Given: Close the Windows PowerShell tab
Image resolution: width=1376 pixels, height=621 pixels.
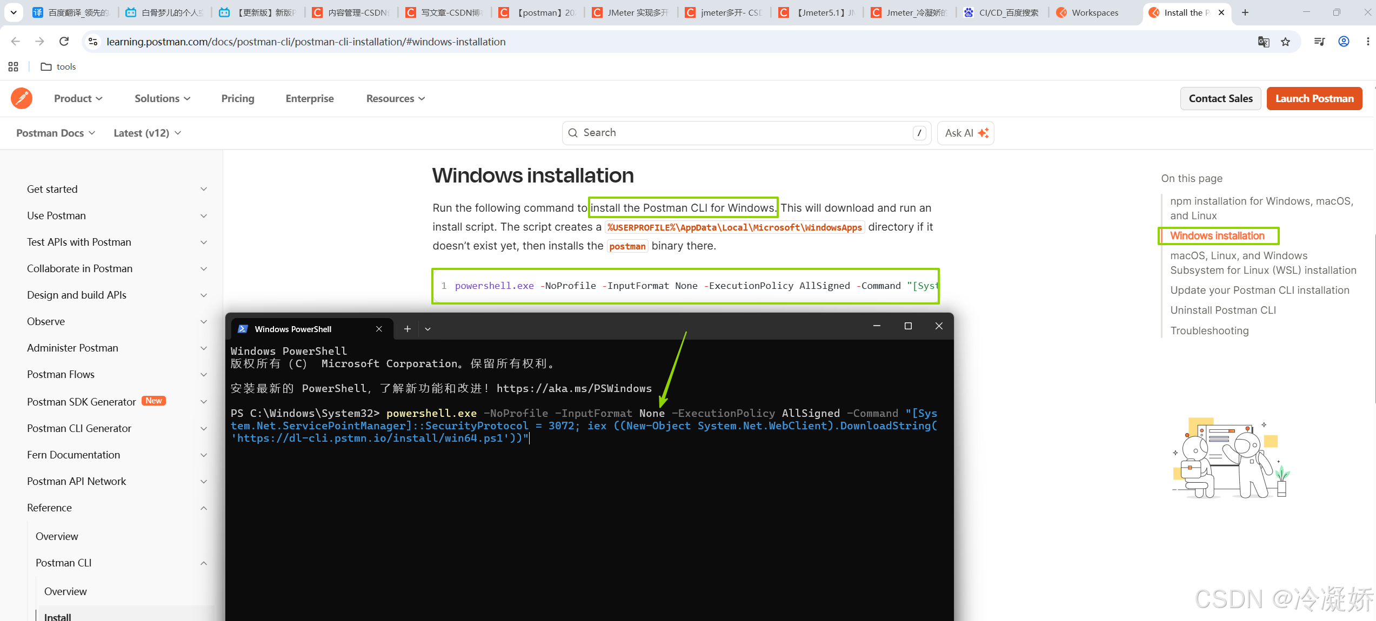Looking at the screenshot, I should pos(379,329).
